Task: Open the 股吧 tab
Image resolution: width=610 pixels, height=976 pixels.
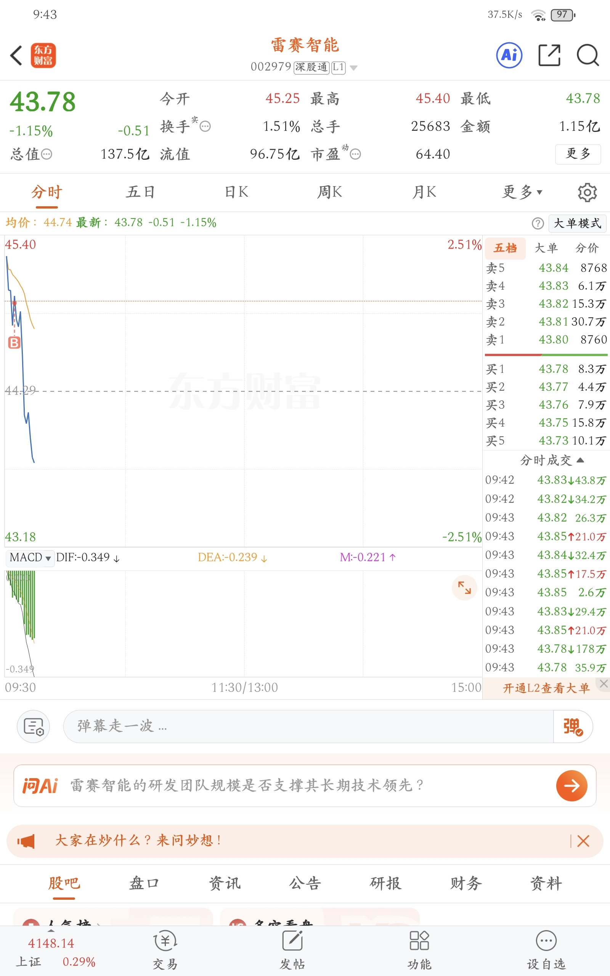Action: [64, 883]
